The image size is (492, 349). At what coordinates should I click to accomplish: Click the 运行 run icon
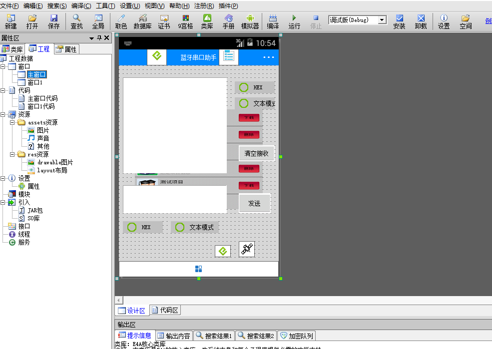(x=294, y=21)
